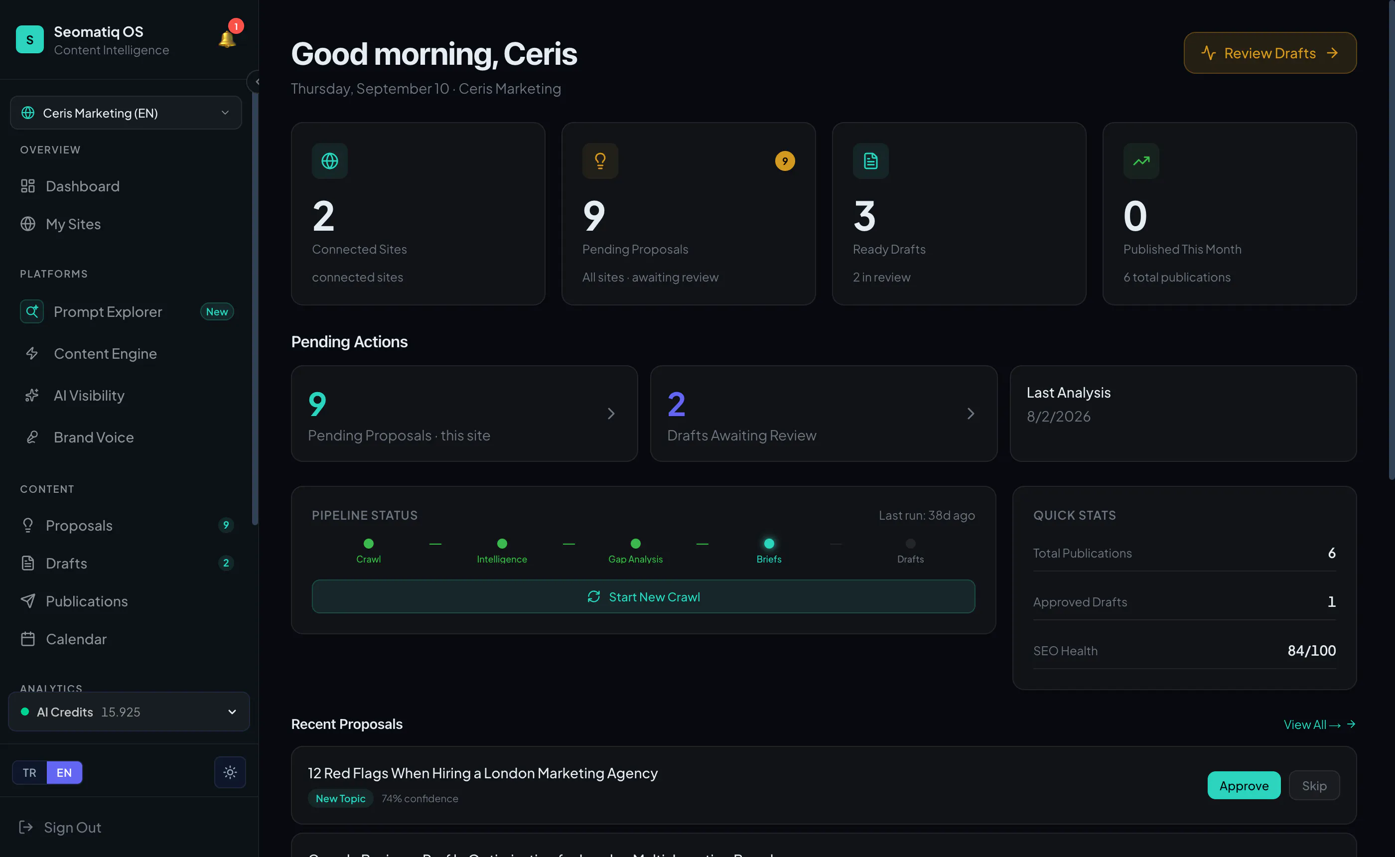
Task: Select the Crawl pipeline stage dot
Action: coord(368,544)
